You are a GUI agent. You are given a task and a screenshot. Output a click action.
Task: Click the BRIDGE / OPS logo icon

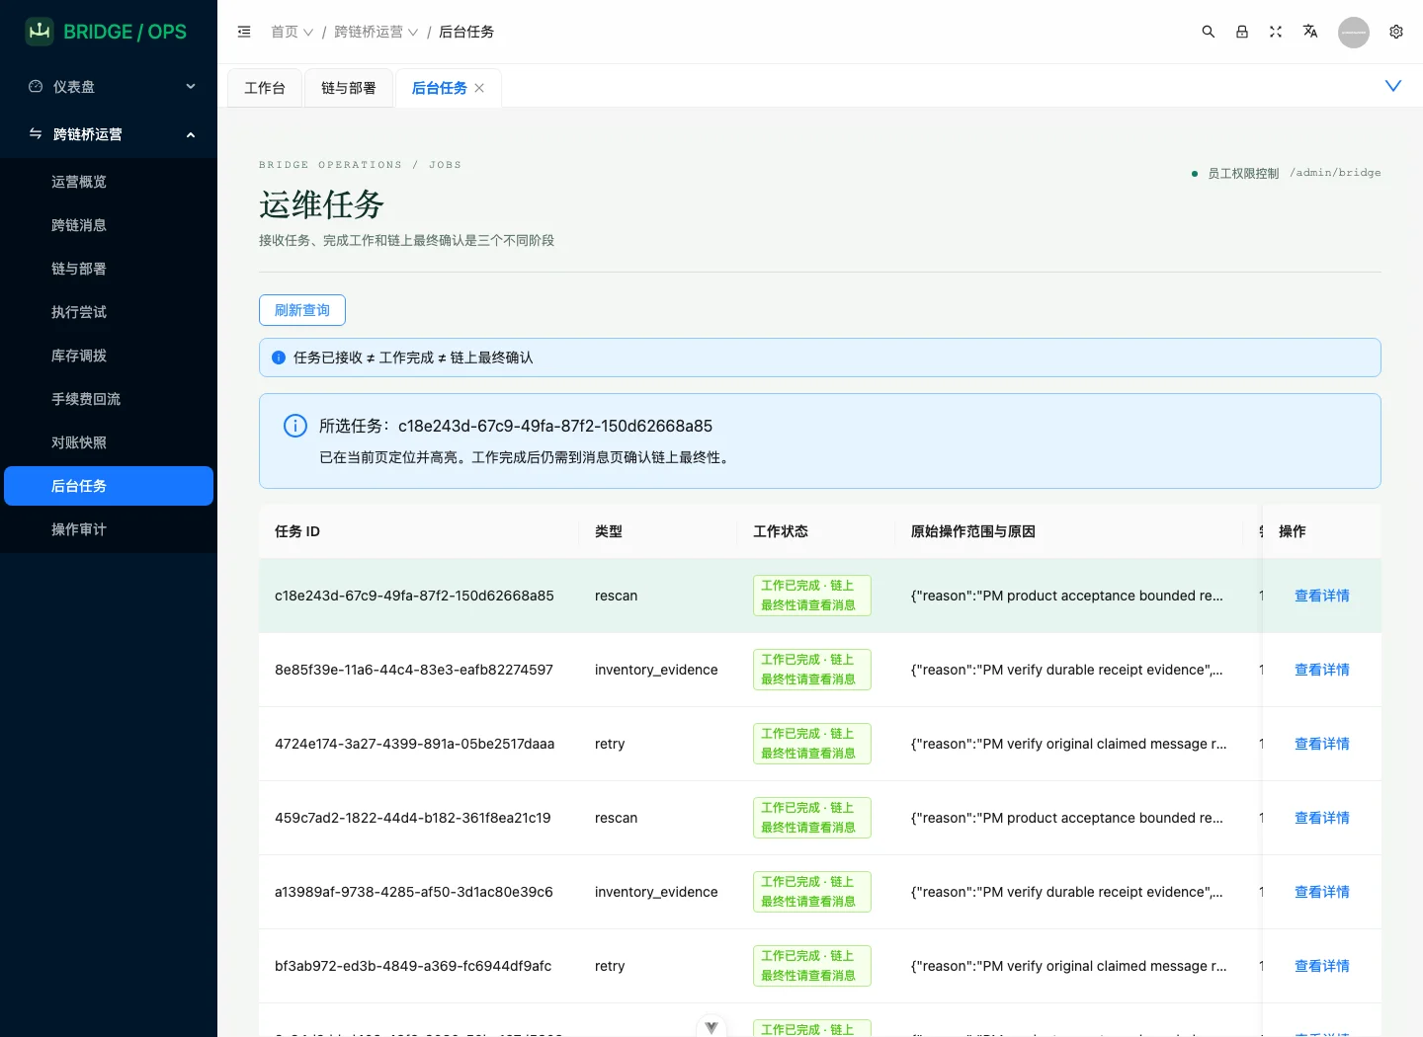[x=40, y=32]
